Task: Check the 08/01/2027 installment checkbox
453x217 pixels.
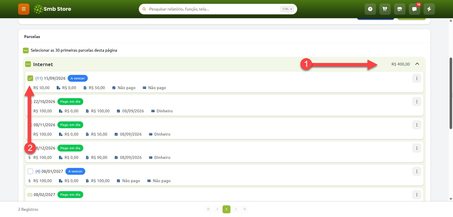Action: click(x=30, y=171)
